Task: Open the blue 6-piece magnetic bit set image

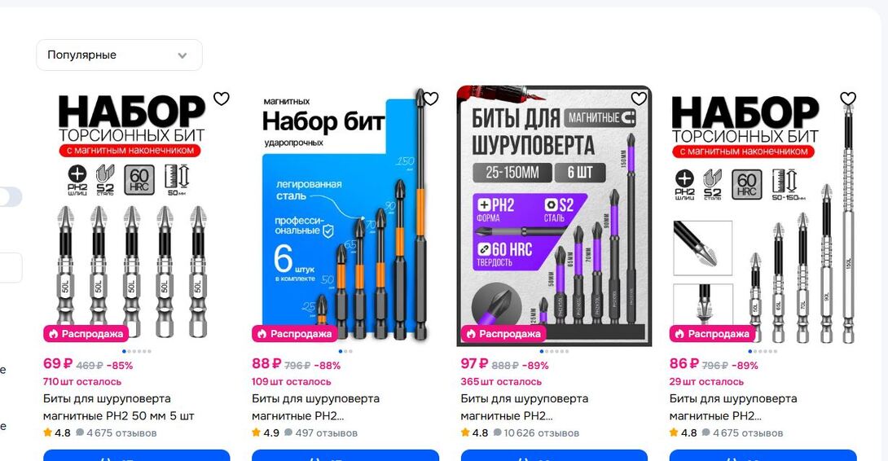Action: point(345,216)
